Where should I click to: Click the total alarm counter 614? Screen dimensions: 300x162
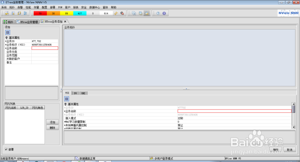tap(106, 13)
